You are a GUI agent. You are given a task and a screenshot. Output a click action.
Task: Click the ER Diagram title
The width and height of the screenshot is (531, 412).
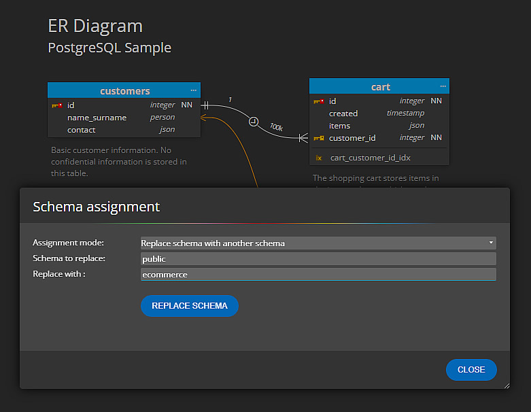point(95,26)
